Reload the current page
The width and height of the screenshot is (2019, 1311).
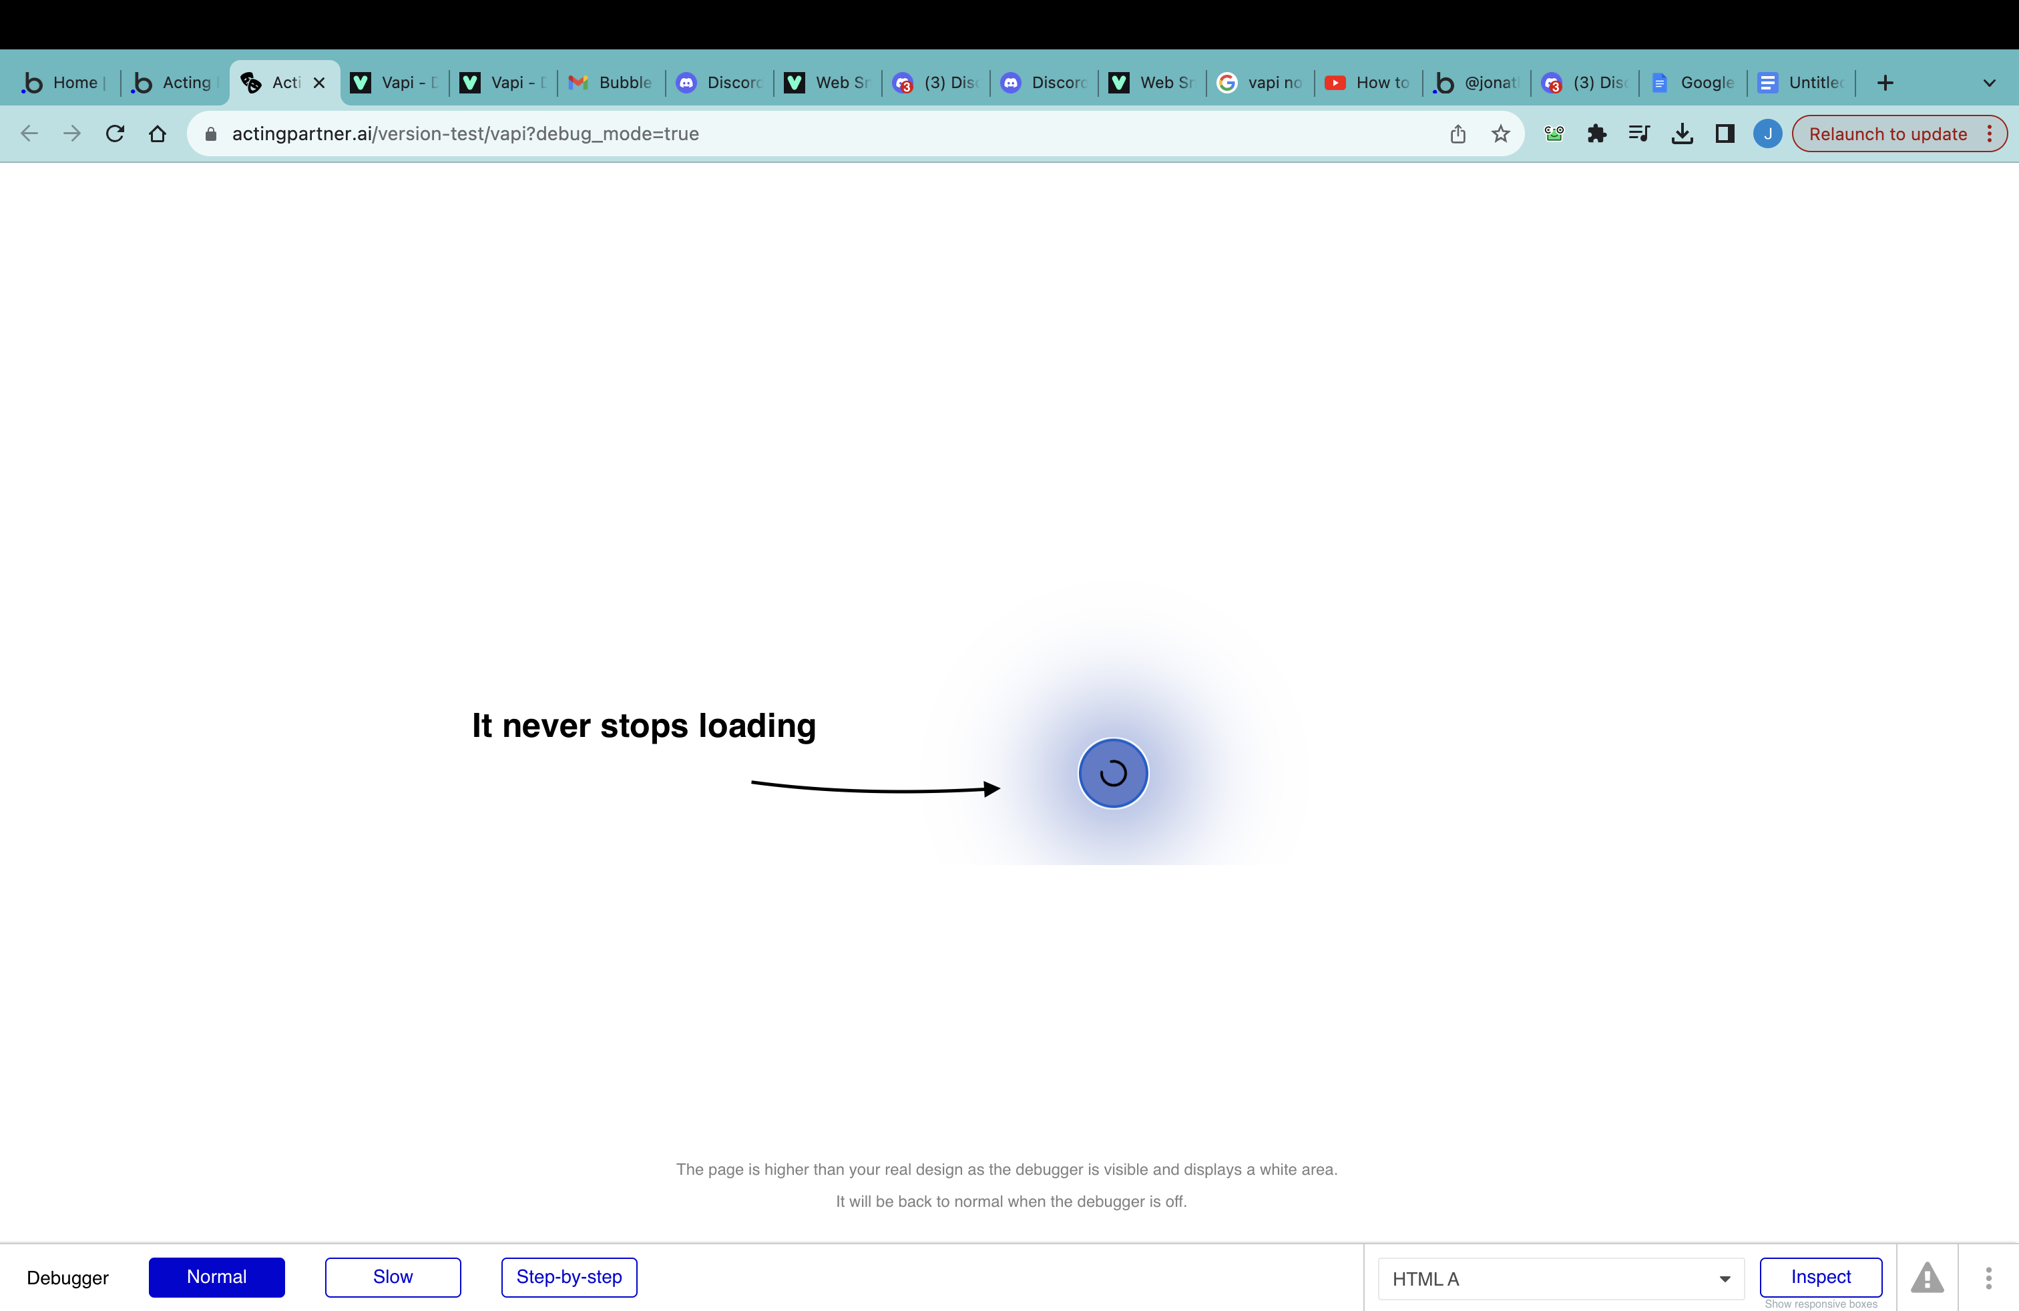(116, 133)
